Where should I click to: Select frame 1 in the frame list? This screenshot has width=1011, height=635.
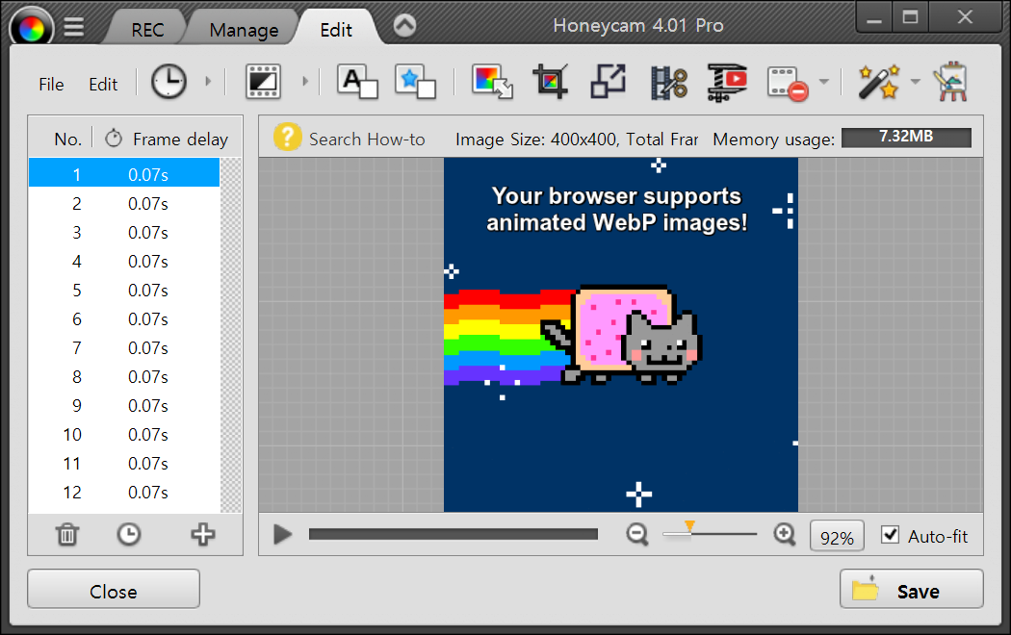click(124, 174)
